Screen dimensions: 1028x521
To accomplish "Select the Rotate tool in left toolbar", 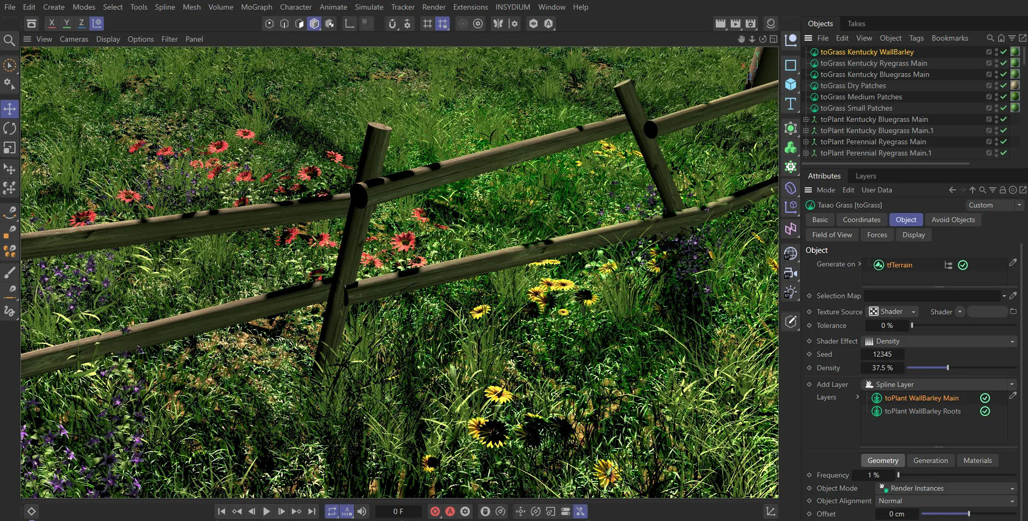I will (10, 128).
